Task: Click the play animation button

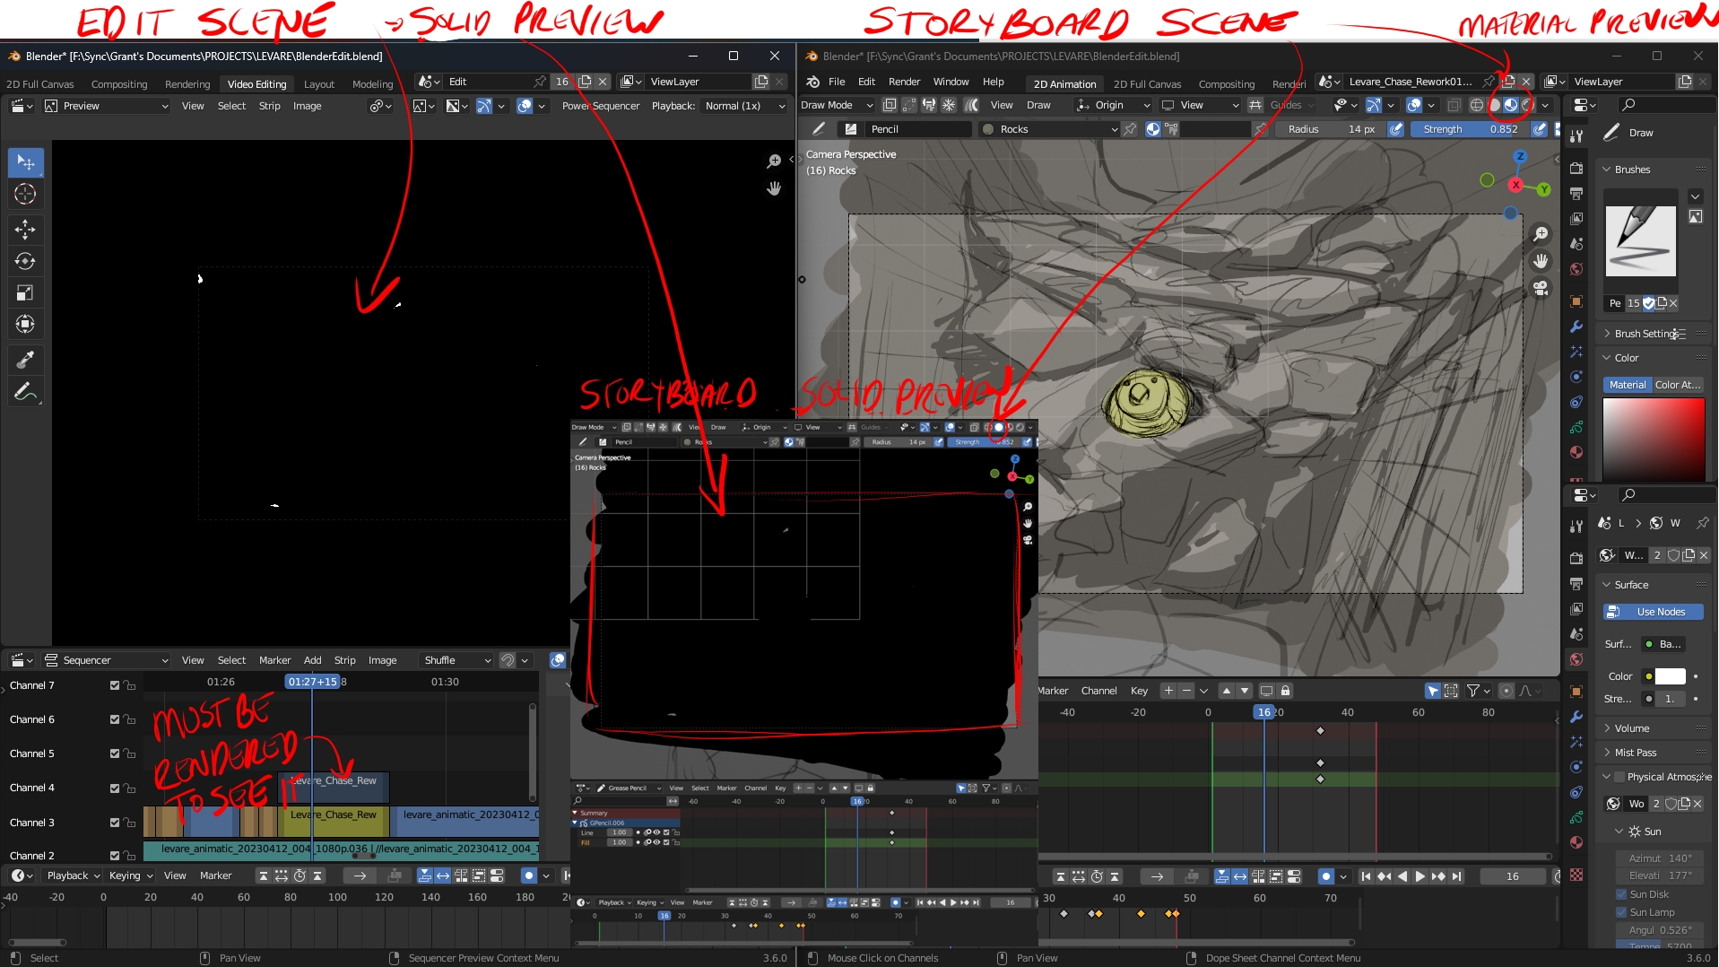Action: pyautogui.click(x=1420, y=876)
